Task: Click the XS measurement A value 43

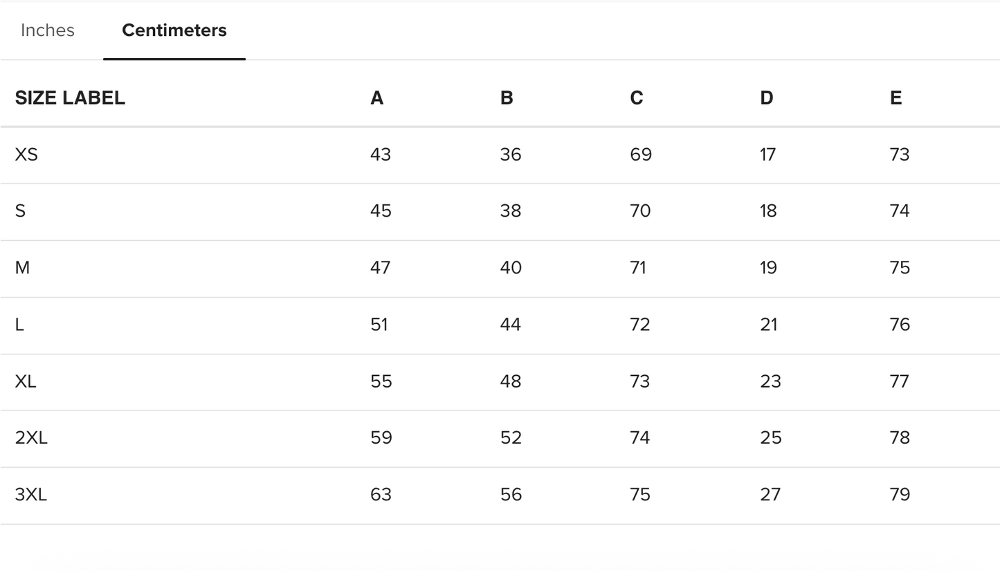Action: pos(381,154)
